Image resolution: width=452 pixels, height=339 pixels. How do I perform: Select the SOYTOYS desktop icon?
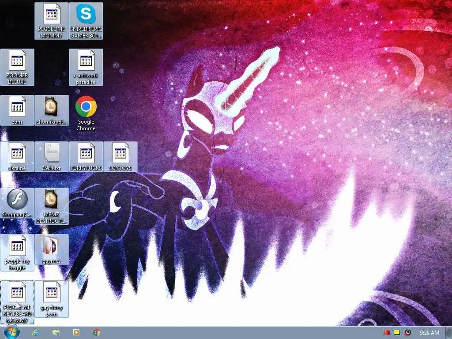point(121,157)
